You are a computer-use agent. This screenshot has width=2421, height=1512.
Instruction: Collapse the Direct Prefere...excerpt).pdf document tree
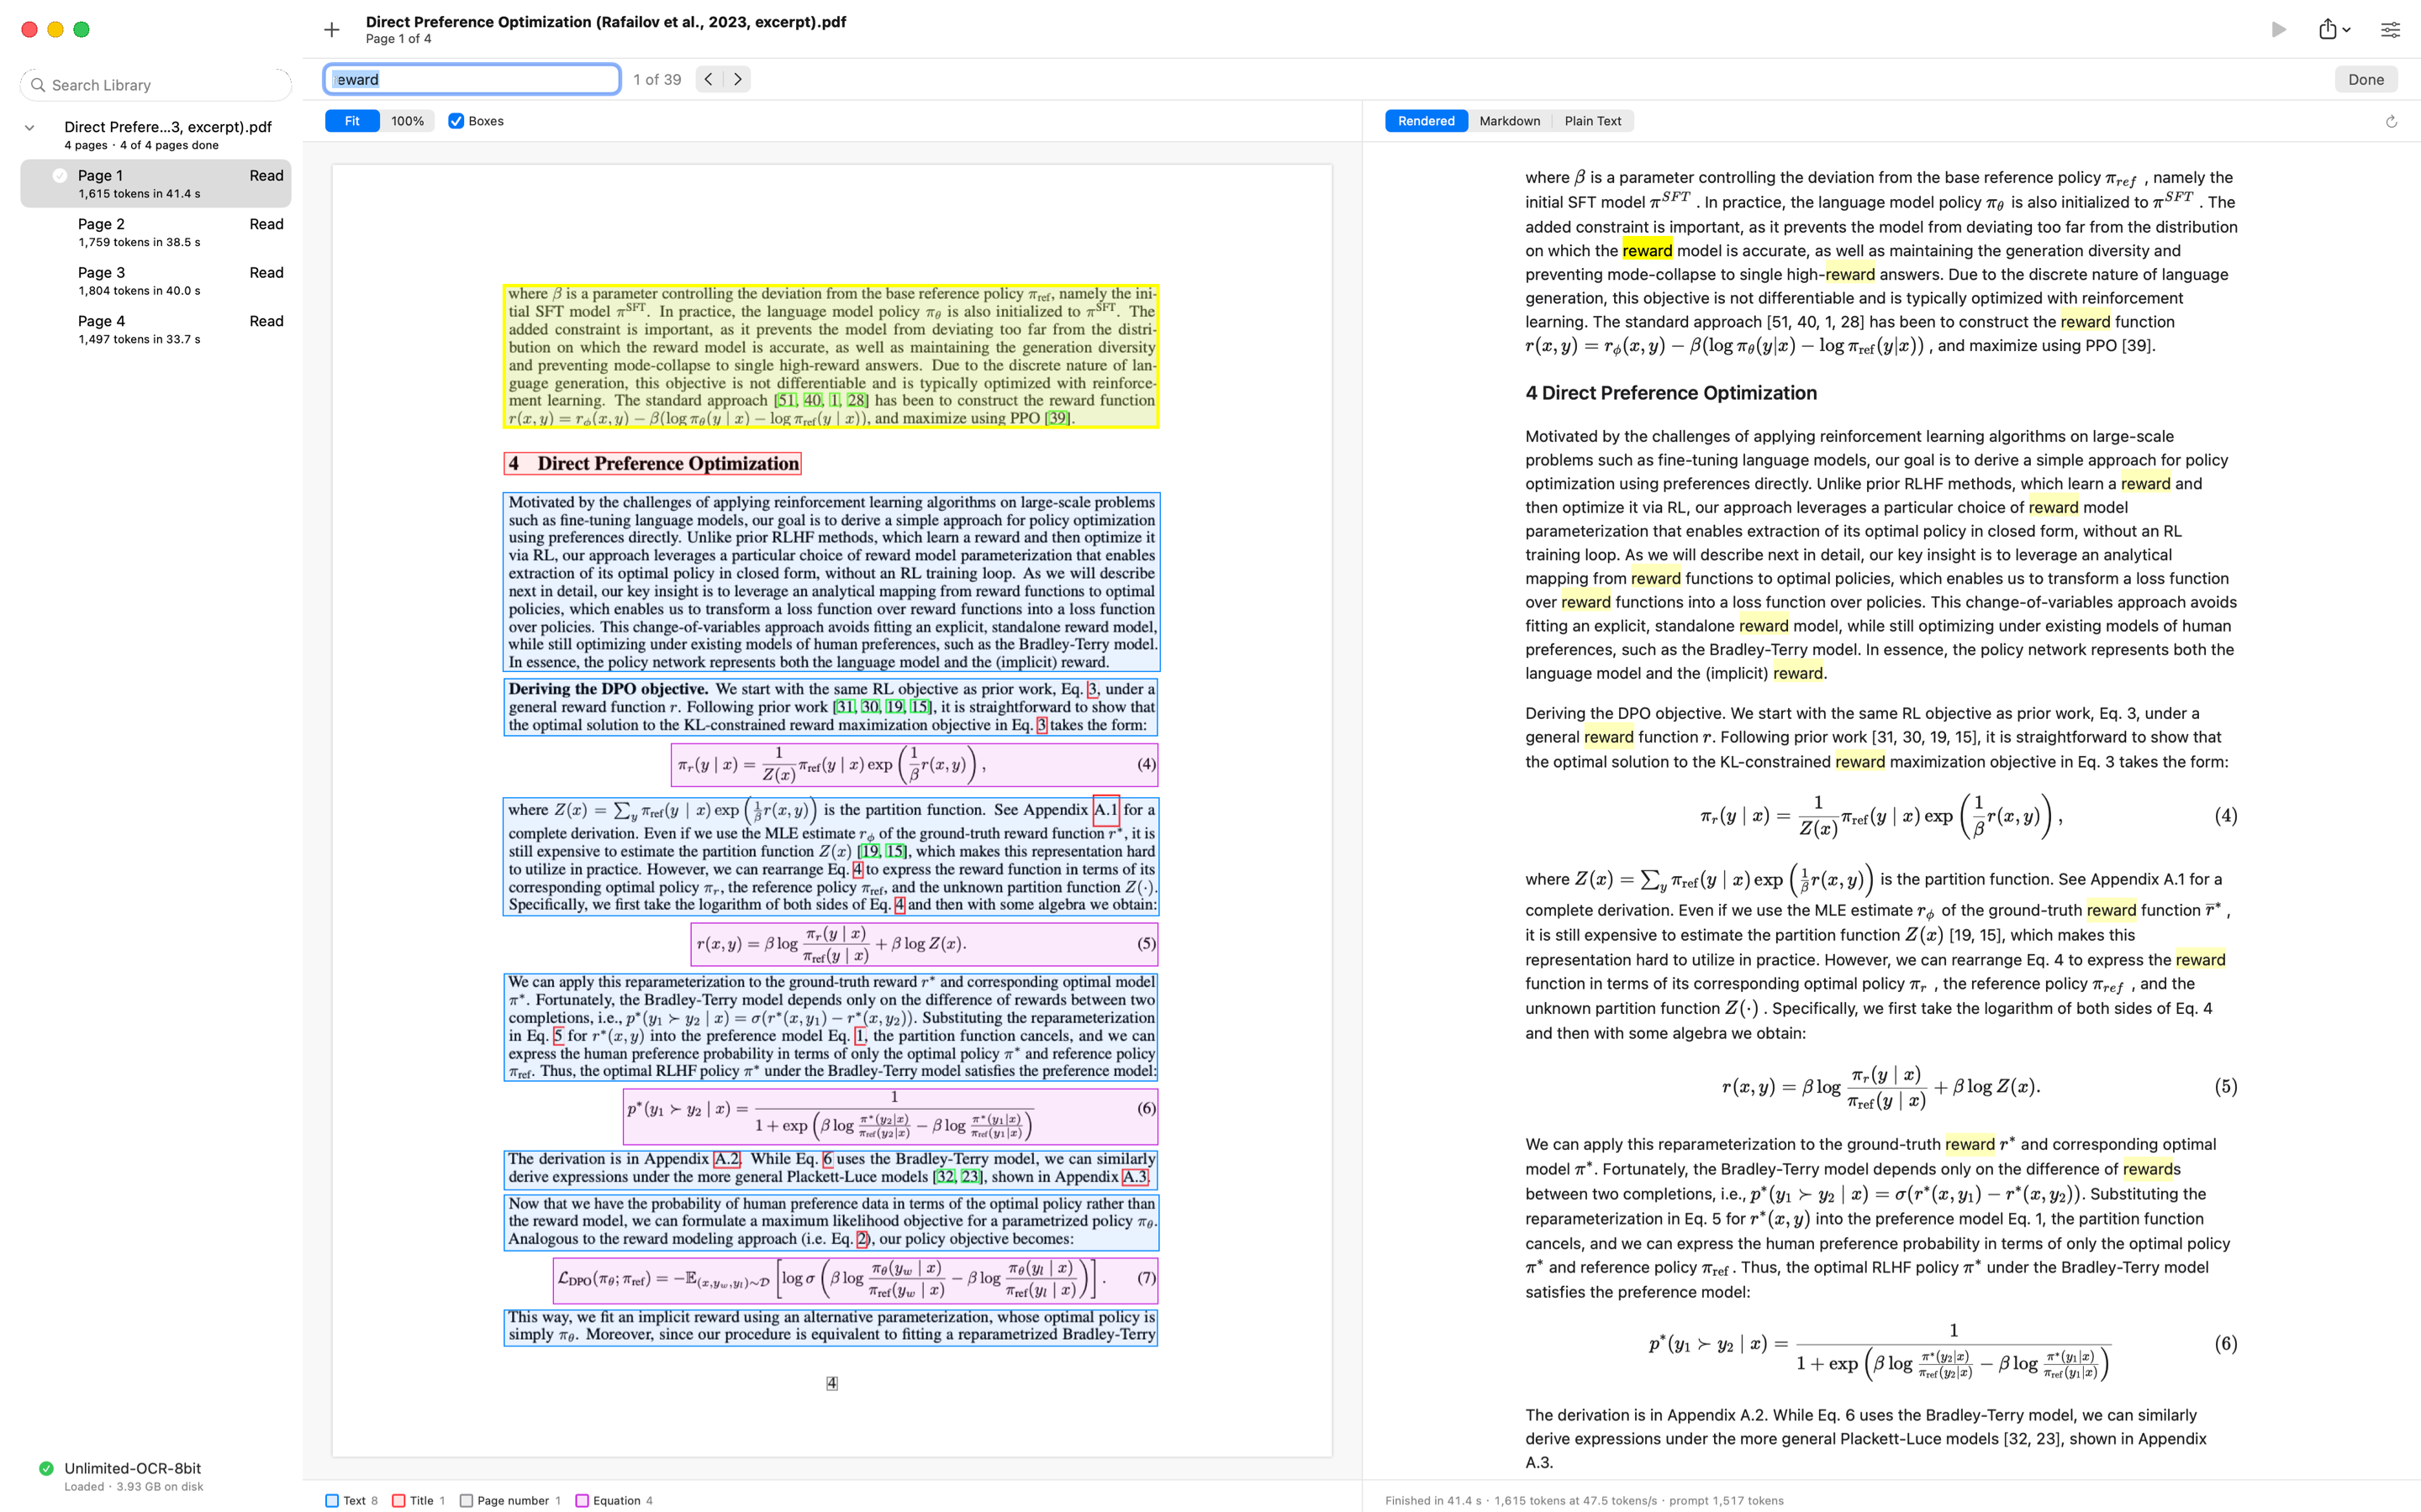[30, 127]
